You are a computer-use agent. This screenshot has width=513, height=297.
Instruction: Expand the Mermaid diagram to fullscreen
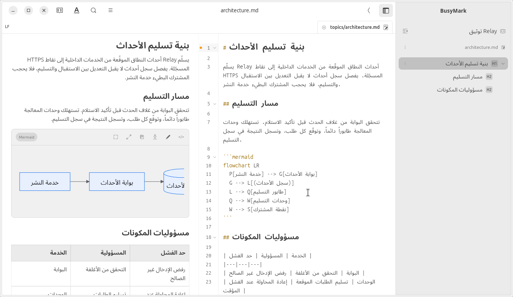pyautogui.click(x=129, y=137)
